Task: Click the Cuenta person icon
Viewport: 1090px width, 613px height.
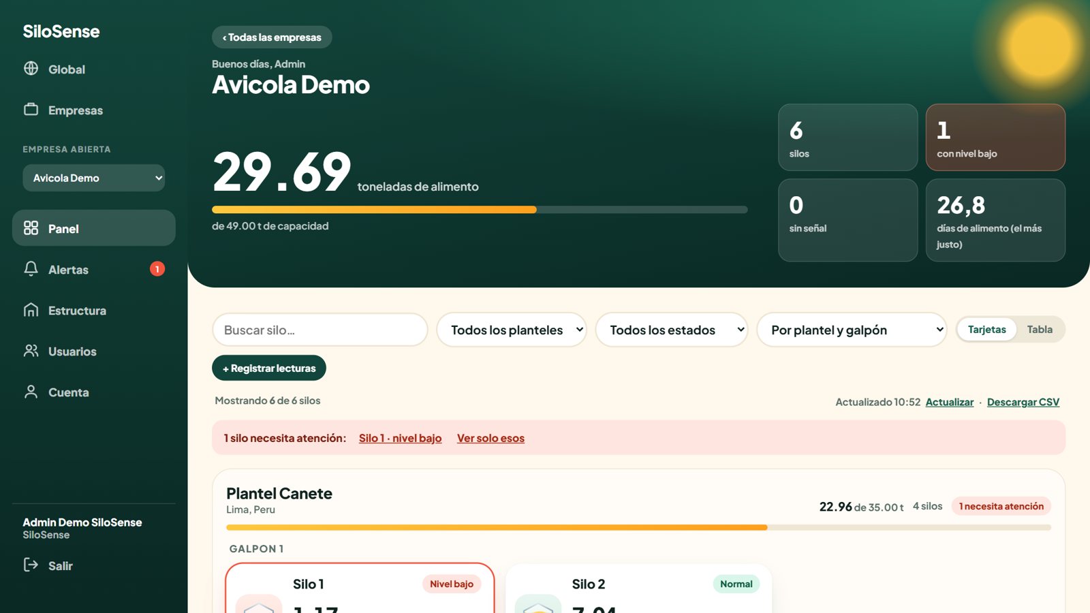Action: coord(31,392)
